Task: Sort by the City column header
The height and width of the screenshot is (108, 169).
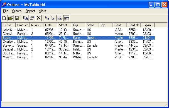Action: [78, 25]
